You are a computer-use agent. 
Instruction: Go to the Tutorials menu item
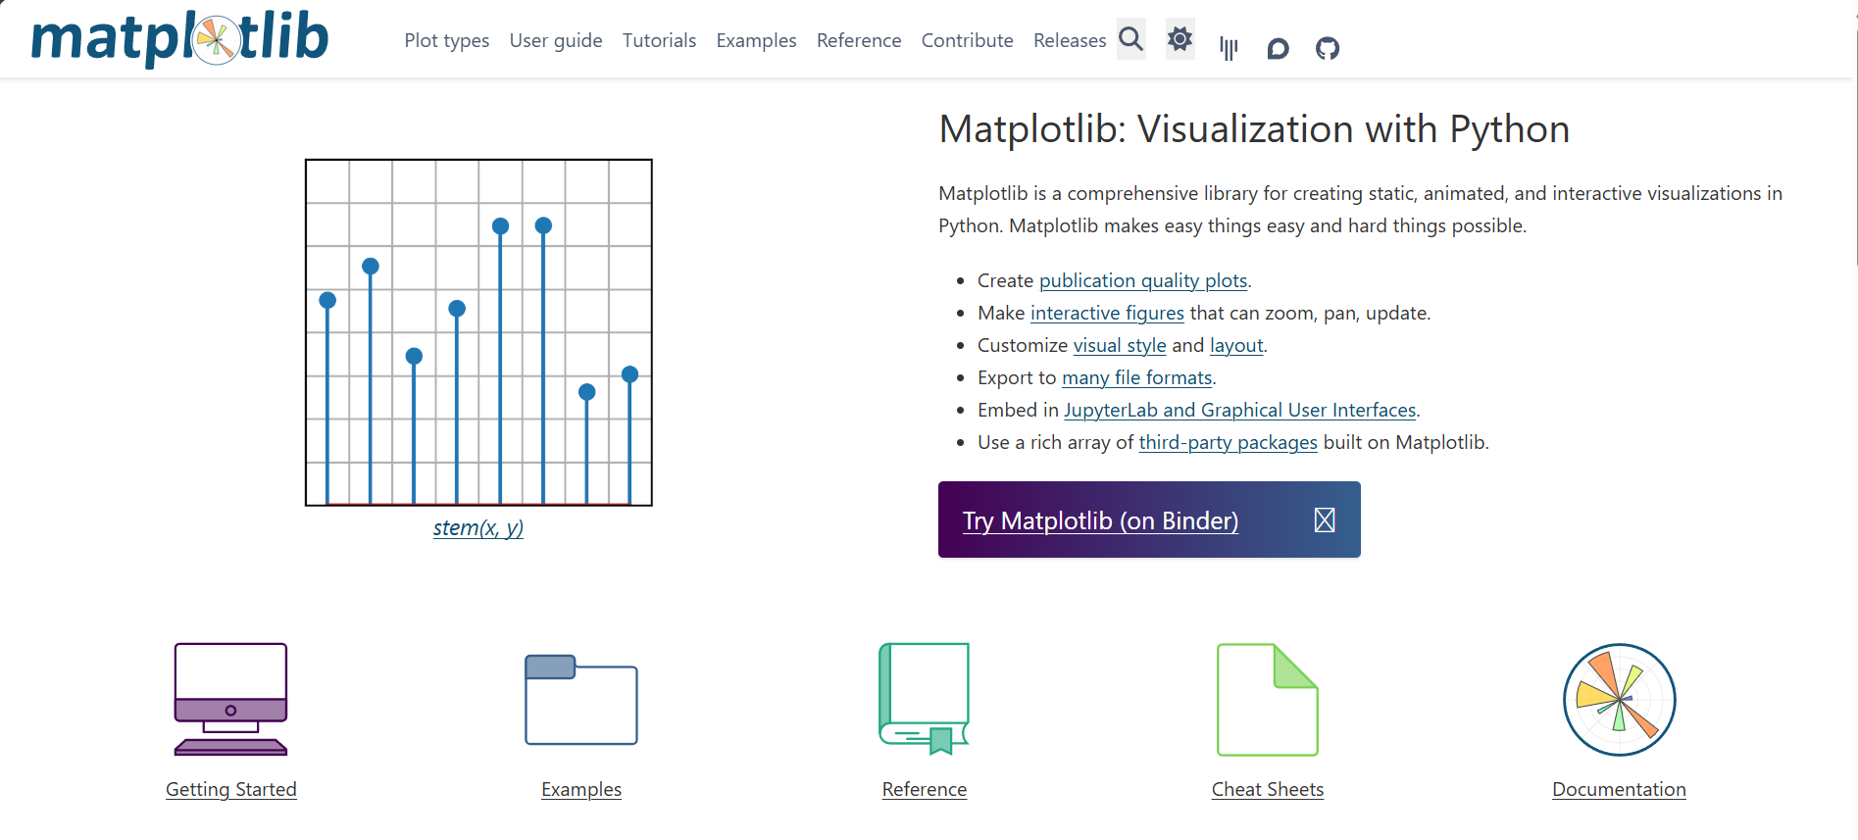(x=659, y=40)
